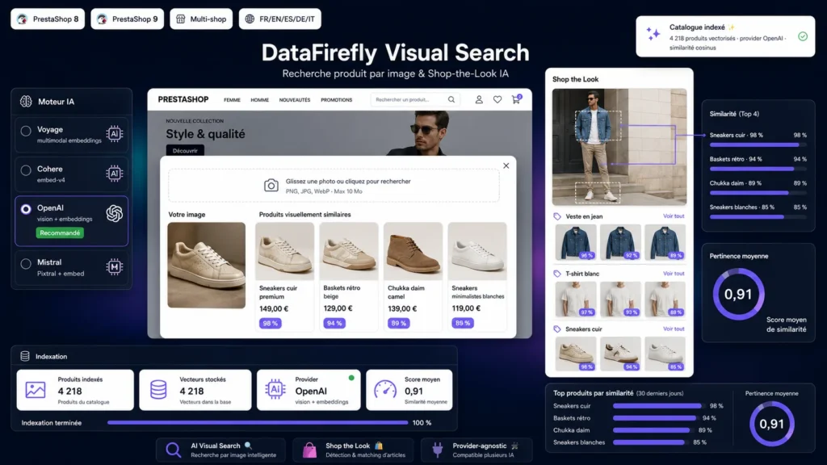
Task: Click the Shop the Look bag icon
Action: click(x=309, y=450)
